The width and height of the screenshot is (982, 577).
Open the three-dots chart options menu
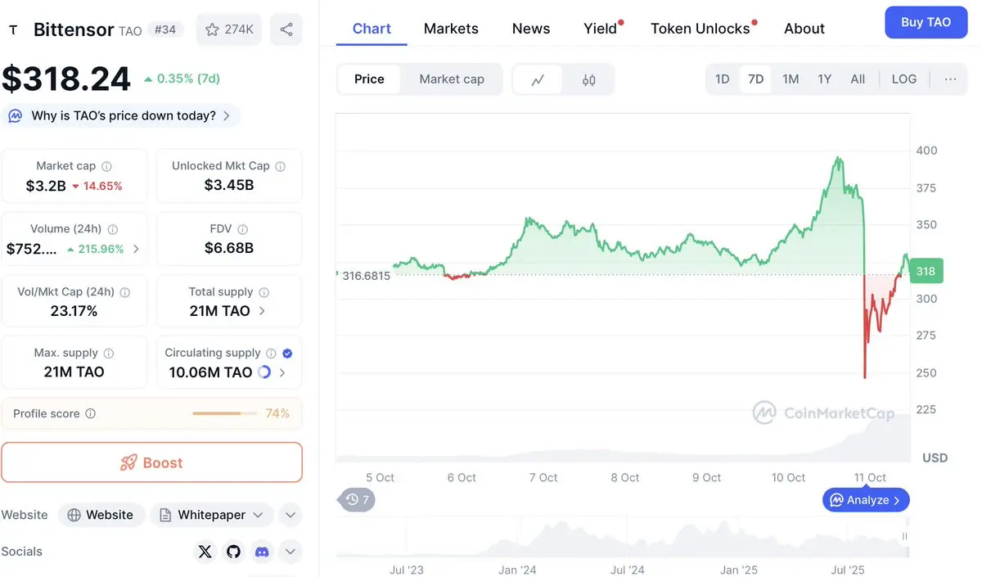(x=950, y=79)
